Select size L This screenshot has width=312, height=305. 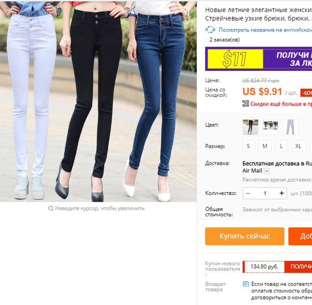(281, 146)
